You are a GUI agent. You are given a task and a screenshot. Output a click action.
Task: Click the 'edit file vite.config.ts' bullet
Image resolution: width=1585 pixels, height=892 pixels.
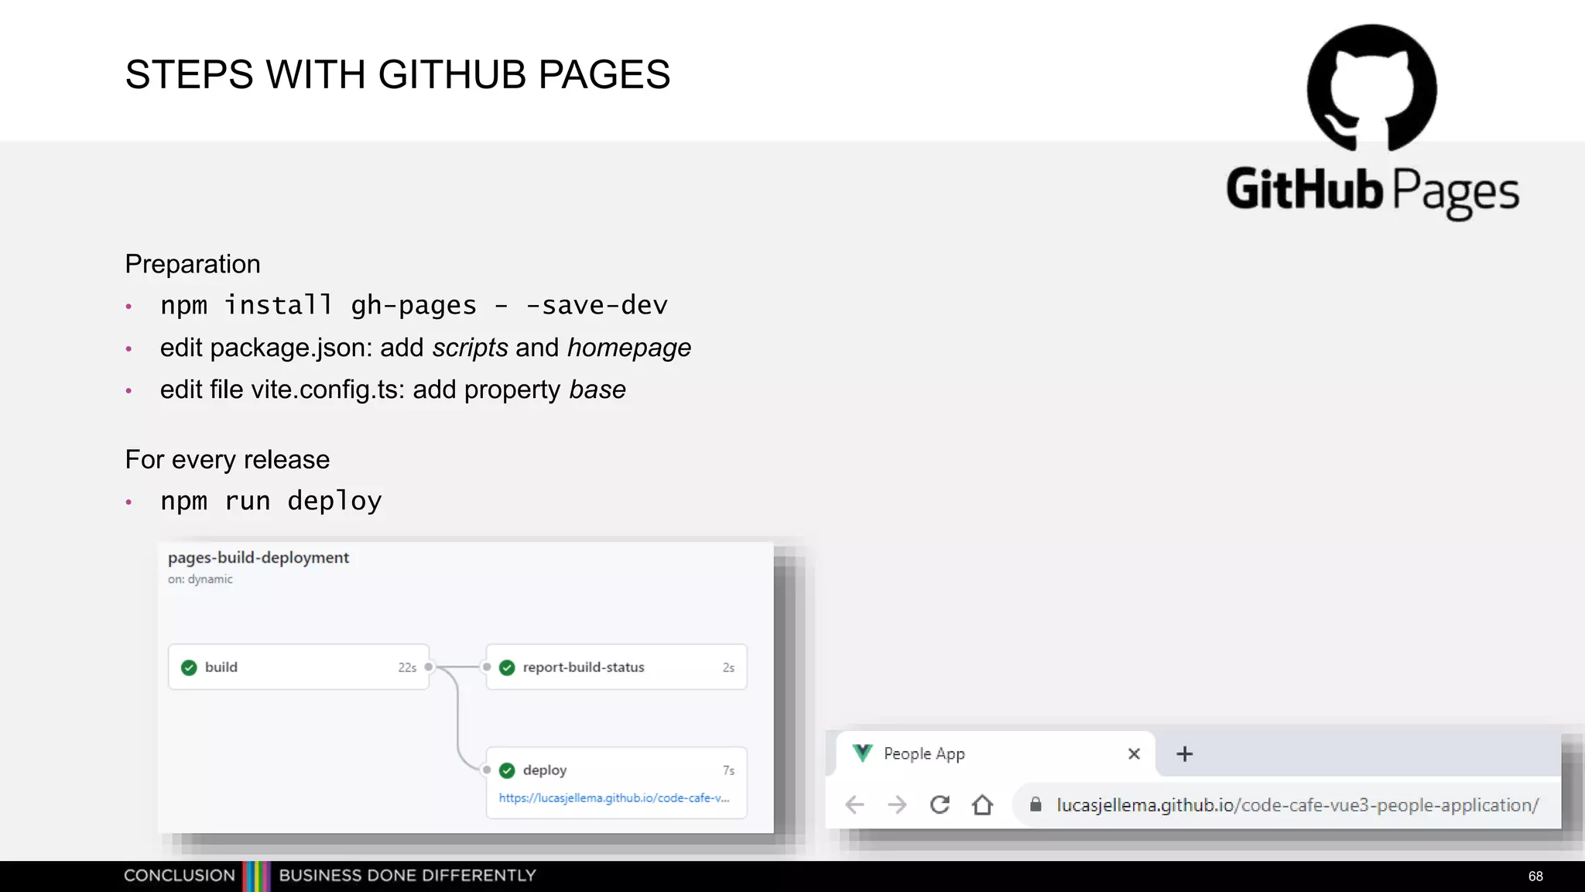[x=392, y=389]
